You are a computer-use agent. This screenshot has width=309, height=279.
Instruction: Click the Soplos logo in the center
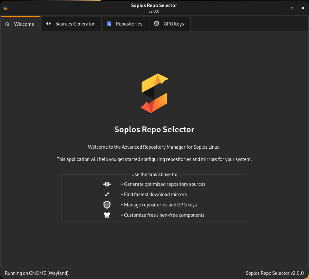[154, 93]
